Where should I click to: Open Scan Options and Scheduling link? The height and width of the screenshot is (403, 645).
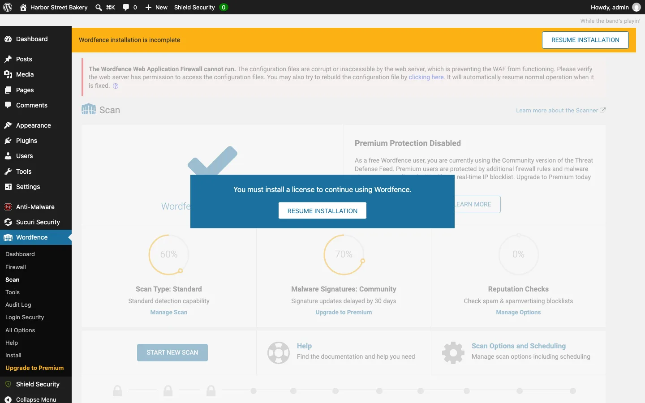(x=519, y=346)
